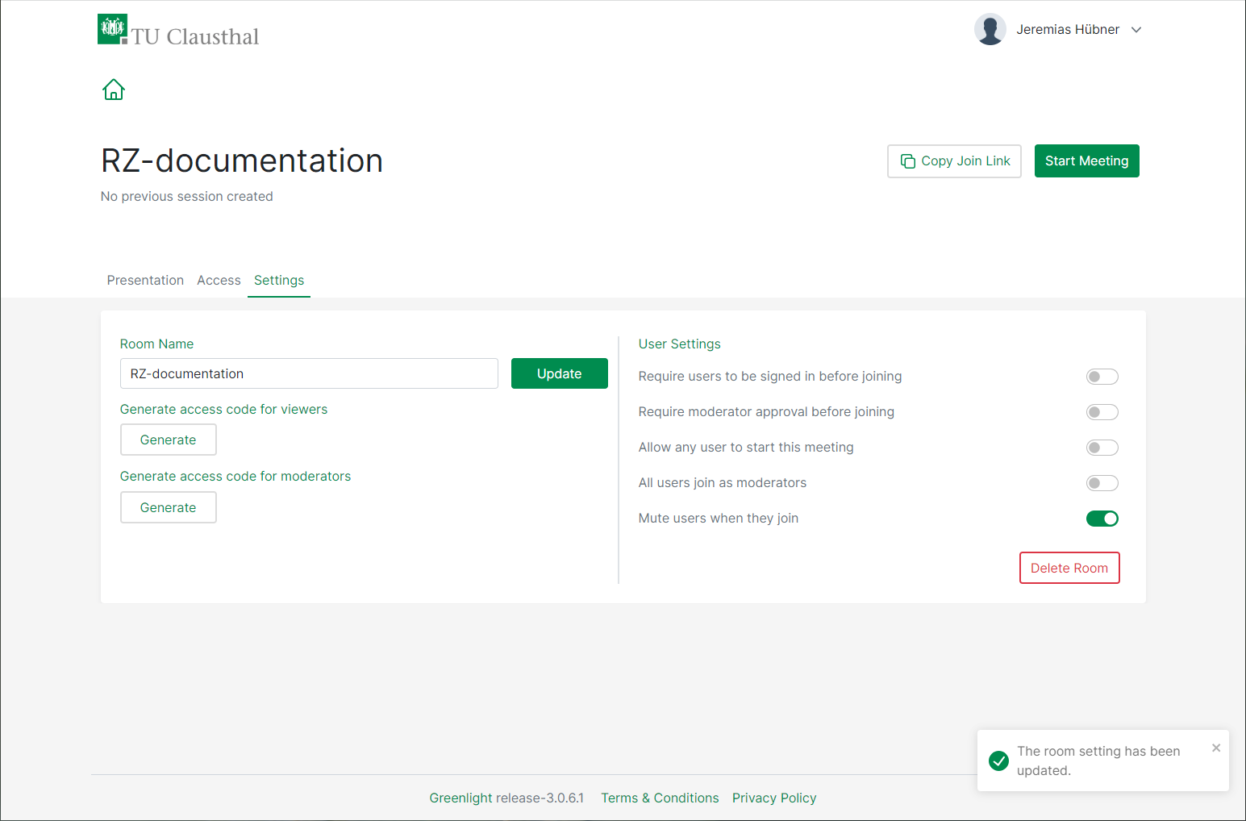This screenshot has width=1246, height=821.
Task: Toggle require moderator approval before joining
Action: (1102, 412)
